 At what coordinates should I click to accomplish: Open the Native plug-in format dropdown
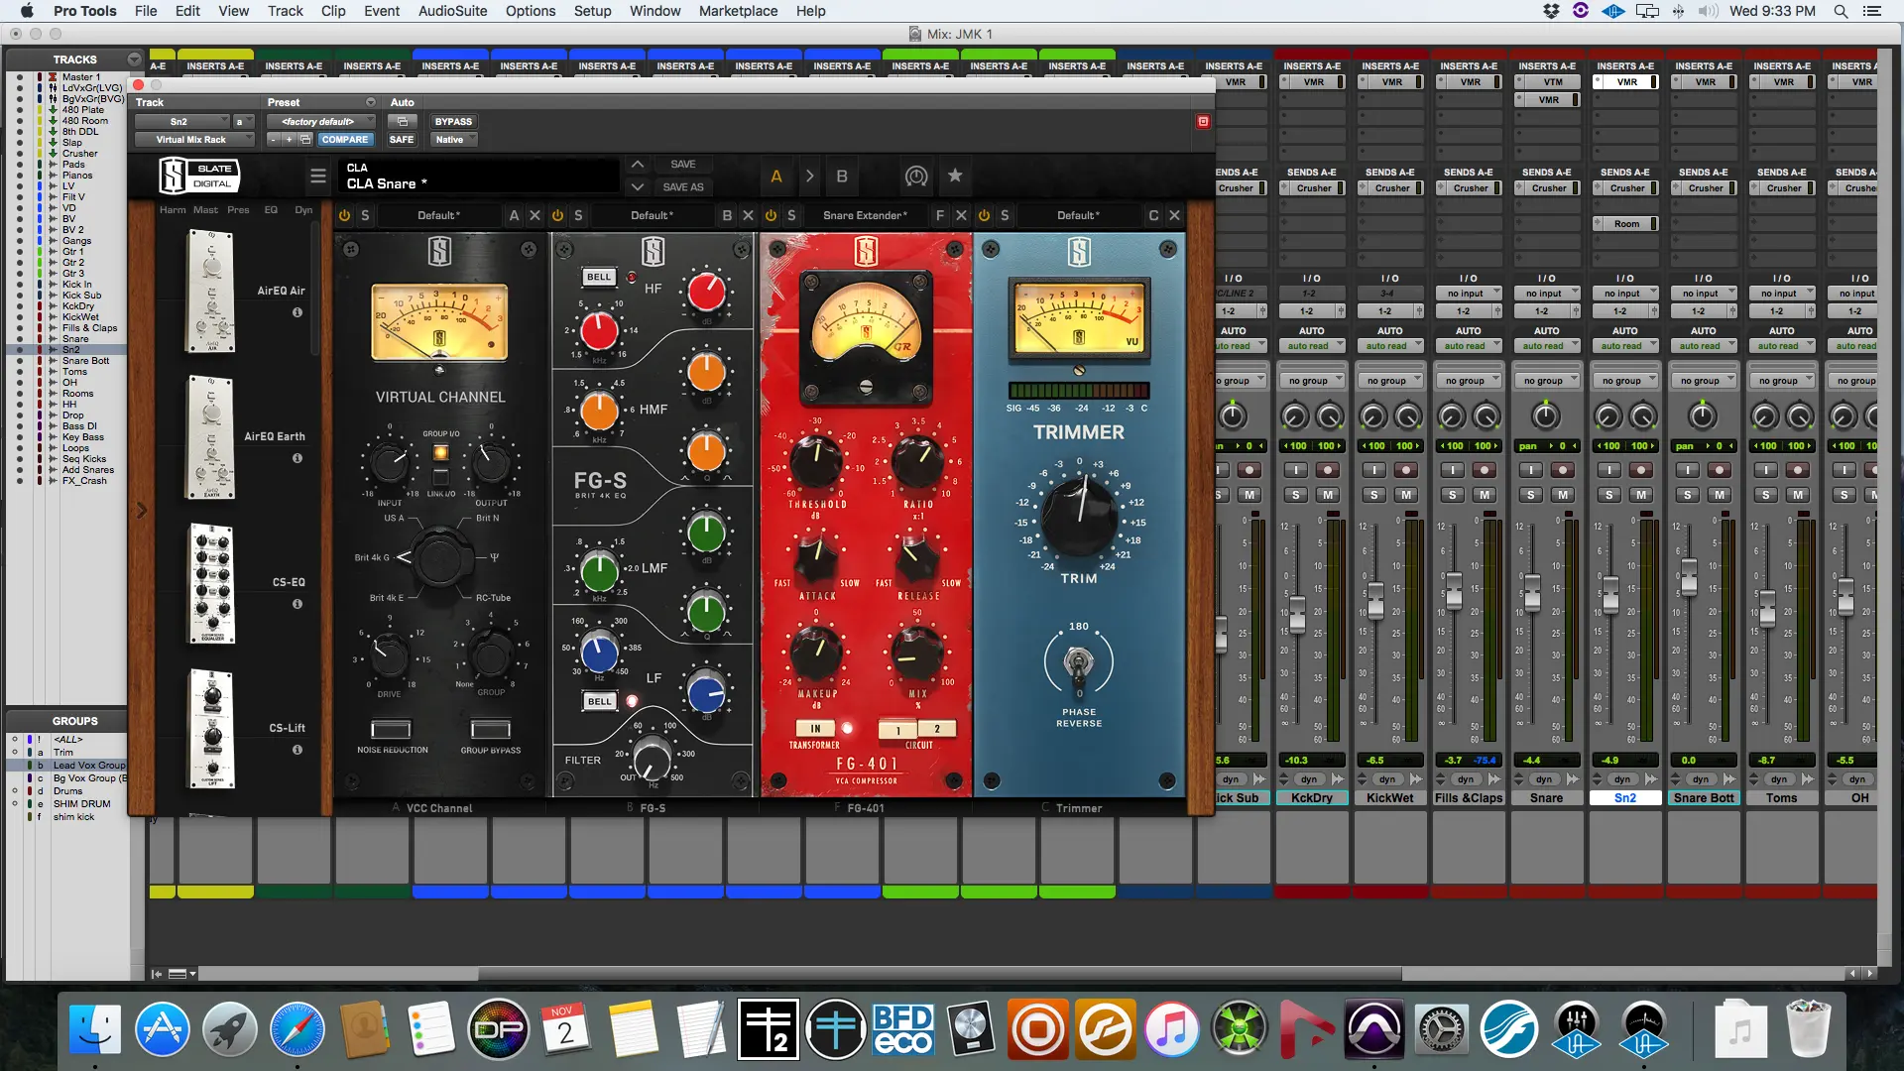pyautogui.click(x=452, y=140)
